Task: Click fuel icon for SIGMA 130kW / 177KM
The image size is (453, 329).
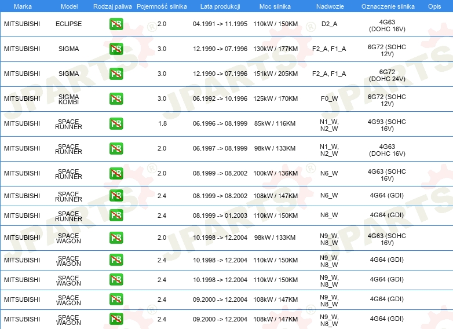Action: (x=116, y=49)
